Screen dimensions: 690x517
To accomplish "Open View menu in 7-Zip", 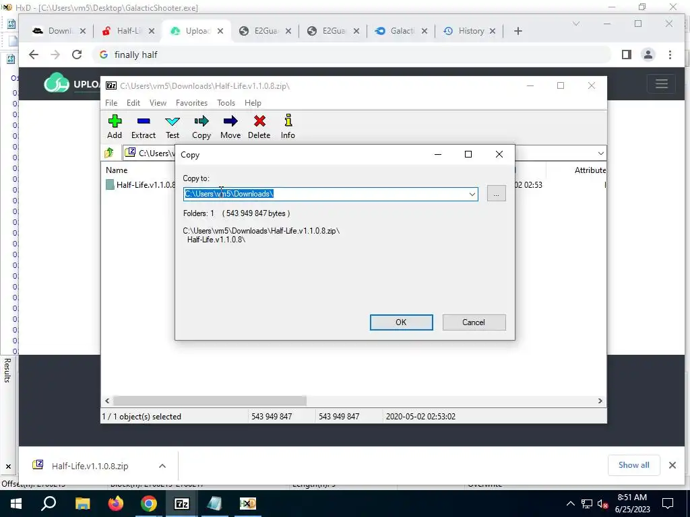I will [x=158, y=103].
